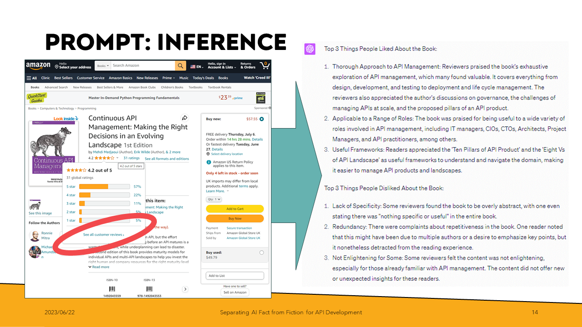Click the See this image thumbnail

(35, 204)
